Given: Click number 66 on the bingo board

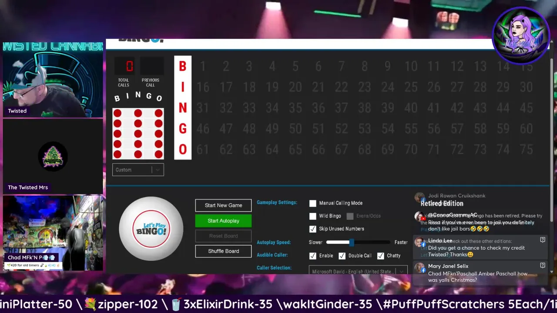Looking at the screenshot, I should pos(319,149).
